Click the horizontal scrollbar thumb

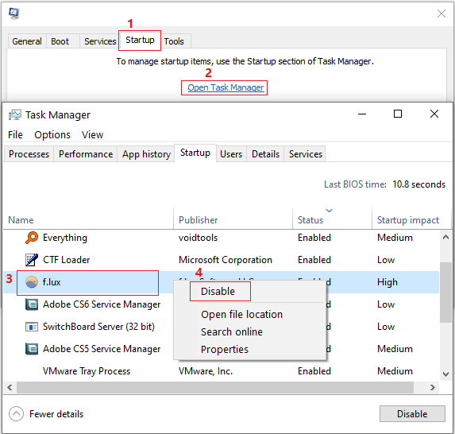(215, 387)
